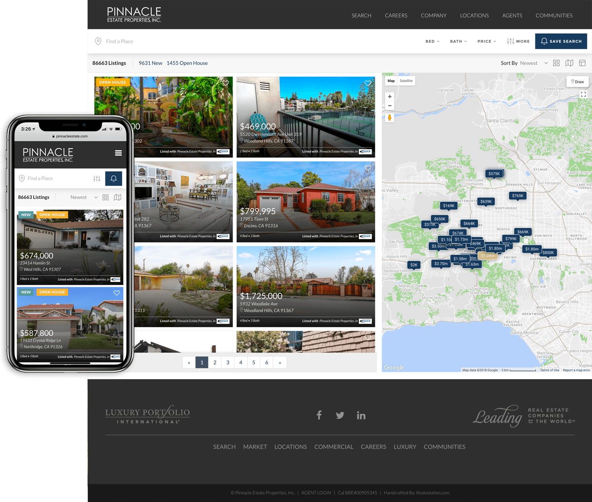The height and width of the screenshot is (502, 592).
Task: Enter fullscreen mode on the map
Action: click(x=583, y=94)
